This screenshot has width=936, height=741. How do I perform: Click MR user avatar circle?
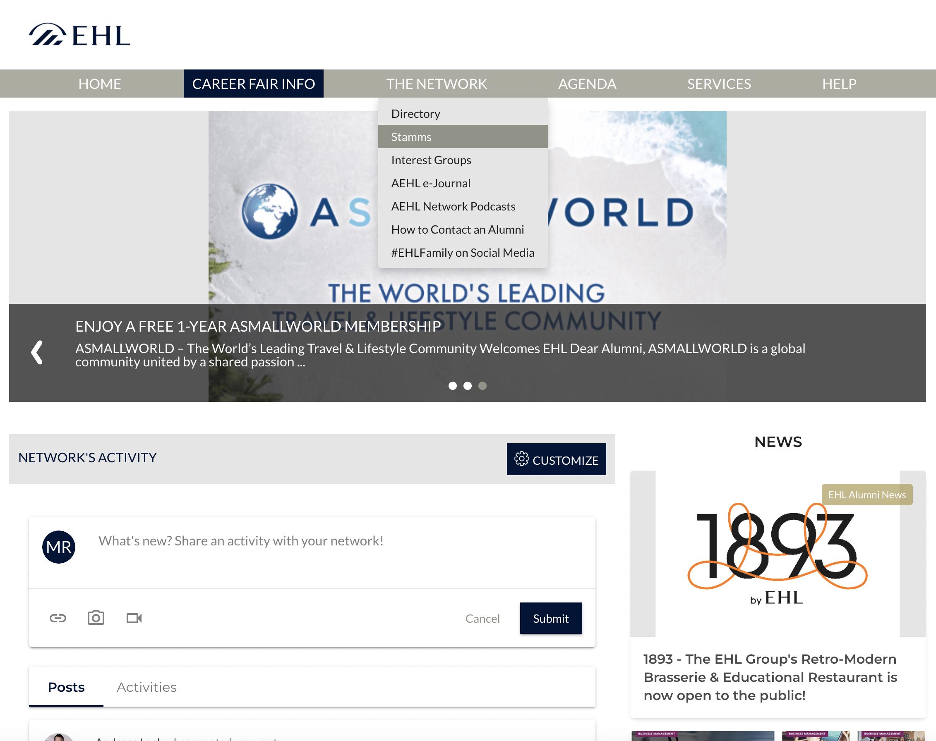pos(59,547)
